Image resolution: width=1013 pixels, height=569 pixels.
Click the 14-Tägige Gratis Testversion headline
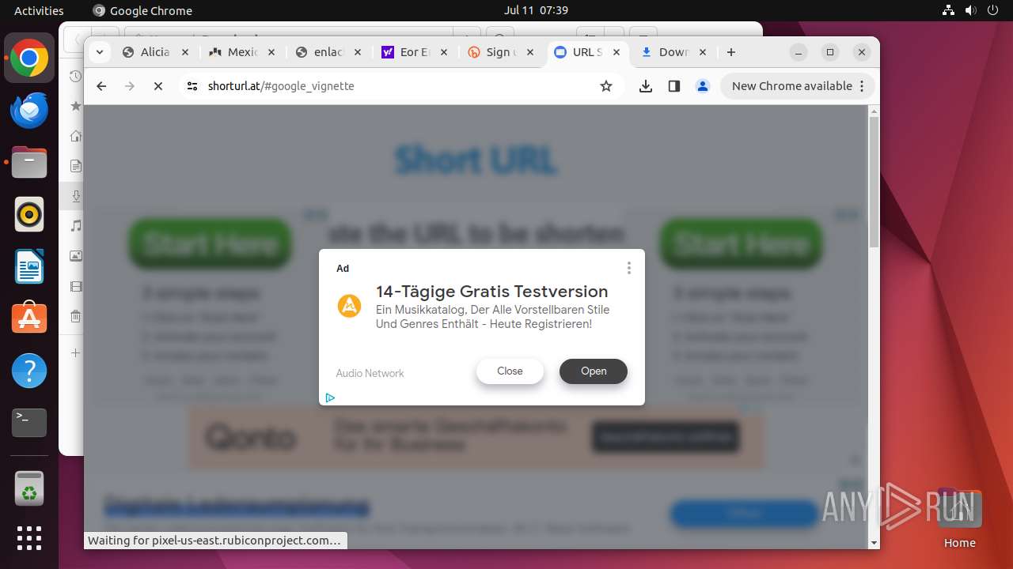pos(492,292)
